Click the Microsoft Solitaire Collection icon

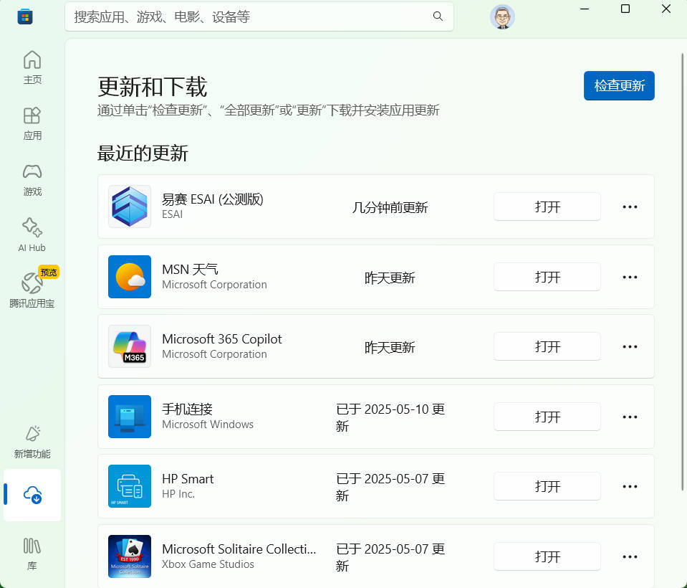click(x=130, y=556)
